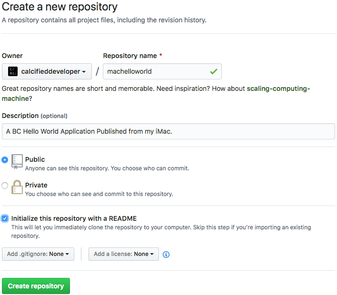The height and width of the screenshot is (295, 337).
Task: Uncheck Initialize this repository with a README
Action: (5, 218)
